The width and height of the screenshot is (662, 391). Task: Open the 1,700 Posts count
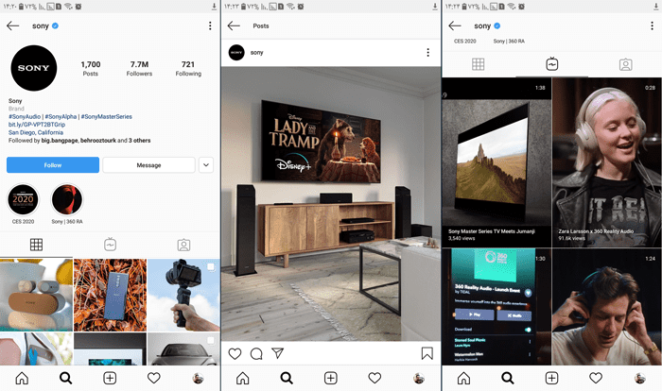91,68
